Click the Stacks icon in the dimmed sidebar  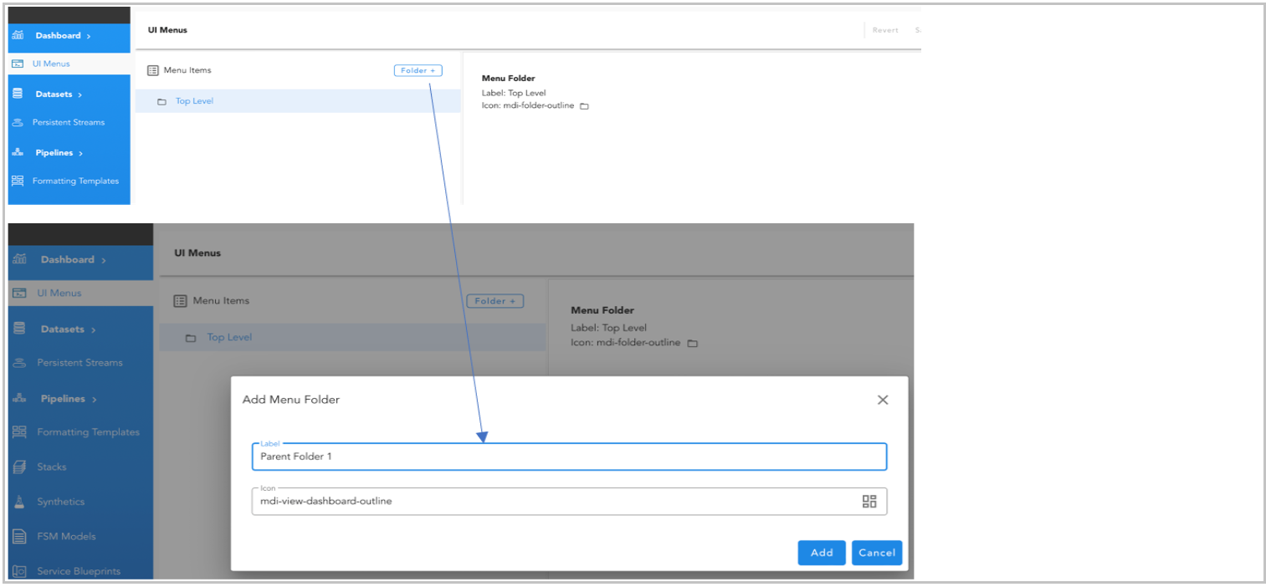[x=19, y=467]
